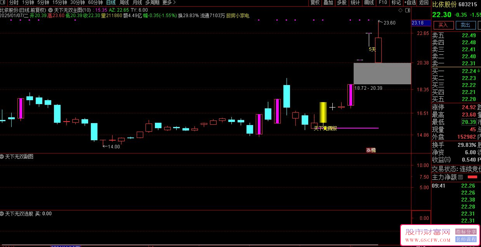Screen dimensions: 481x247
Task: Click the 主力净额 detail list icon
Action: pos(461,177)
